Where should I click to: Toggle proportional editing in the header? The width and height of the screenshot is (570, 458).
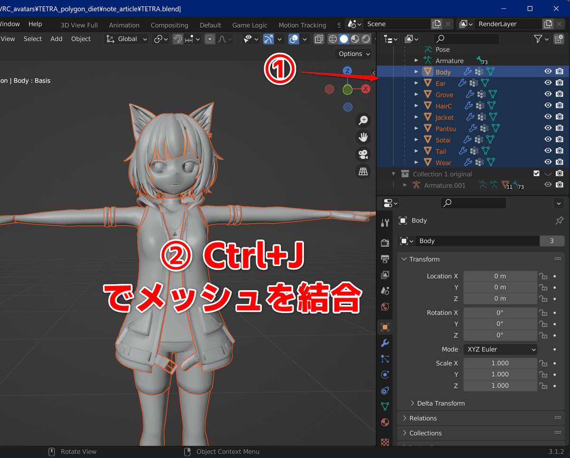(x=210, y=39)
